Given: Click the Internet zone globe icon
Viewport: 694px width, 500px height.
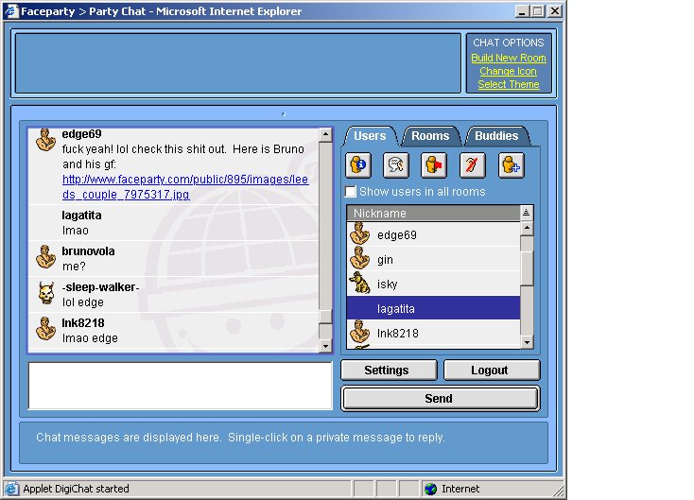Looking at the screenshot, I should coord(430,489).
